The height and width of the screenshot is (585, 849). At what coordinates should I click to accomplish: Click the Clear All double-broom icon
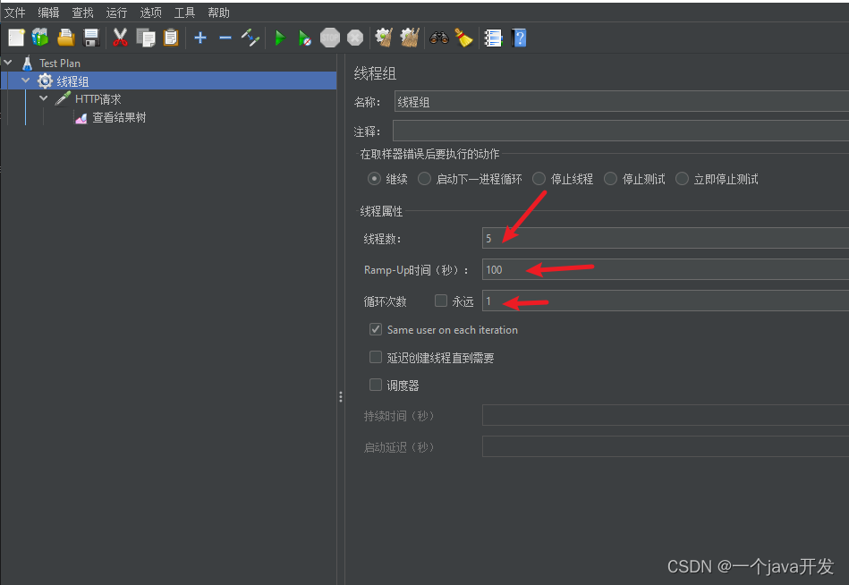pyautogui.click(x=410, y=38)
